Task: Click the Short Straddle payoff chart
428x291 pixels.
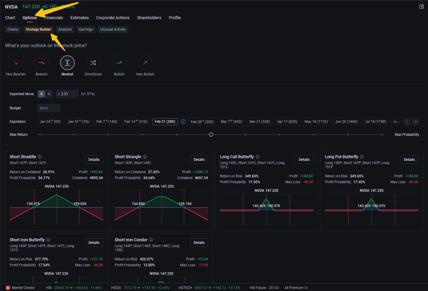Action: click(56, 208)
